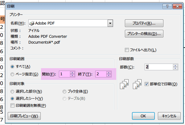Toggle the 部単位で印刷 checkbox
This screenshot has width=185, height=125.
coord(146,84)
